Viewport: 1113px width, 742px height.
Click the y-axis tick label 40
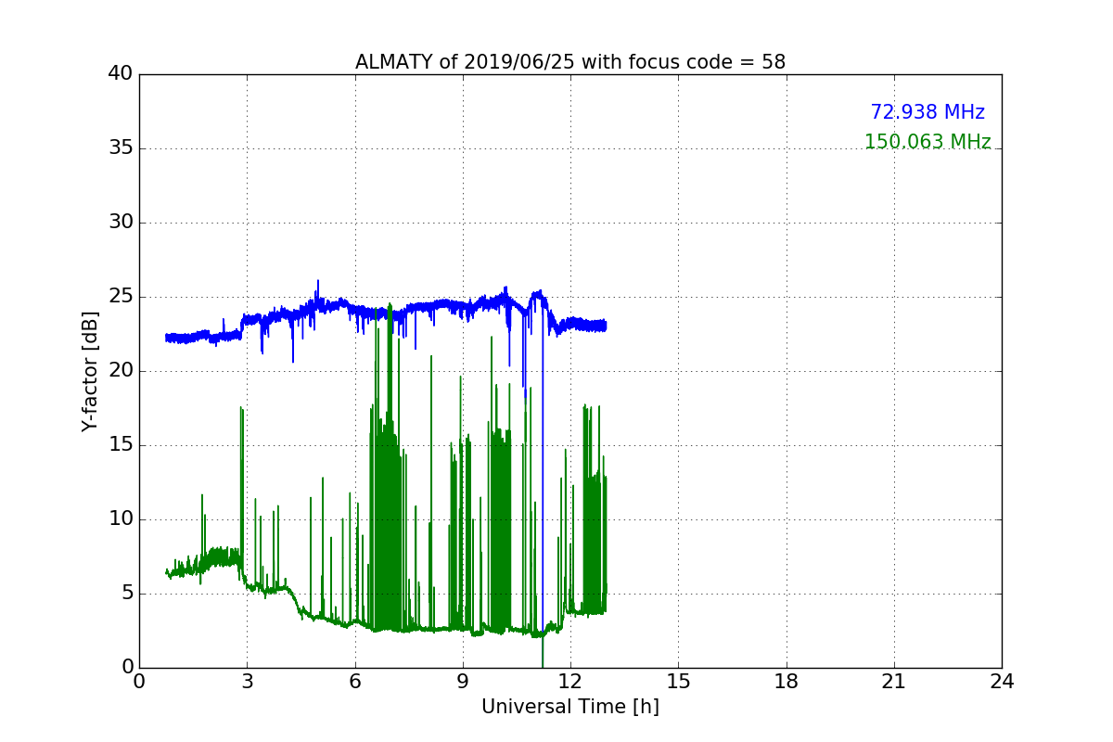coord(121,74)
